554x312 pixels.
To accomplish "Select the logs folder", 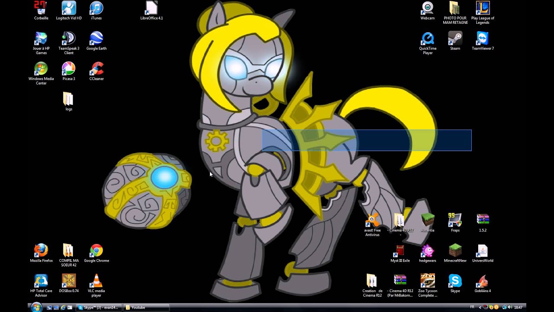I will (x=69, y=102).
